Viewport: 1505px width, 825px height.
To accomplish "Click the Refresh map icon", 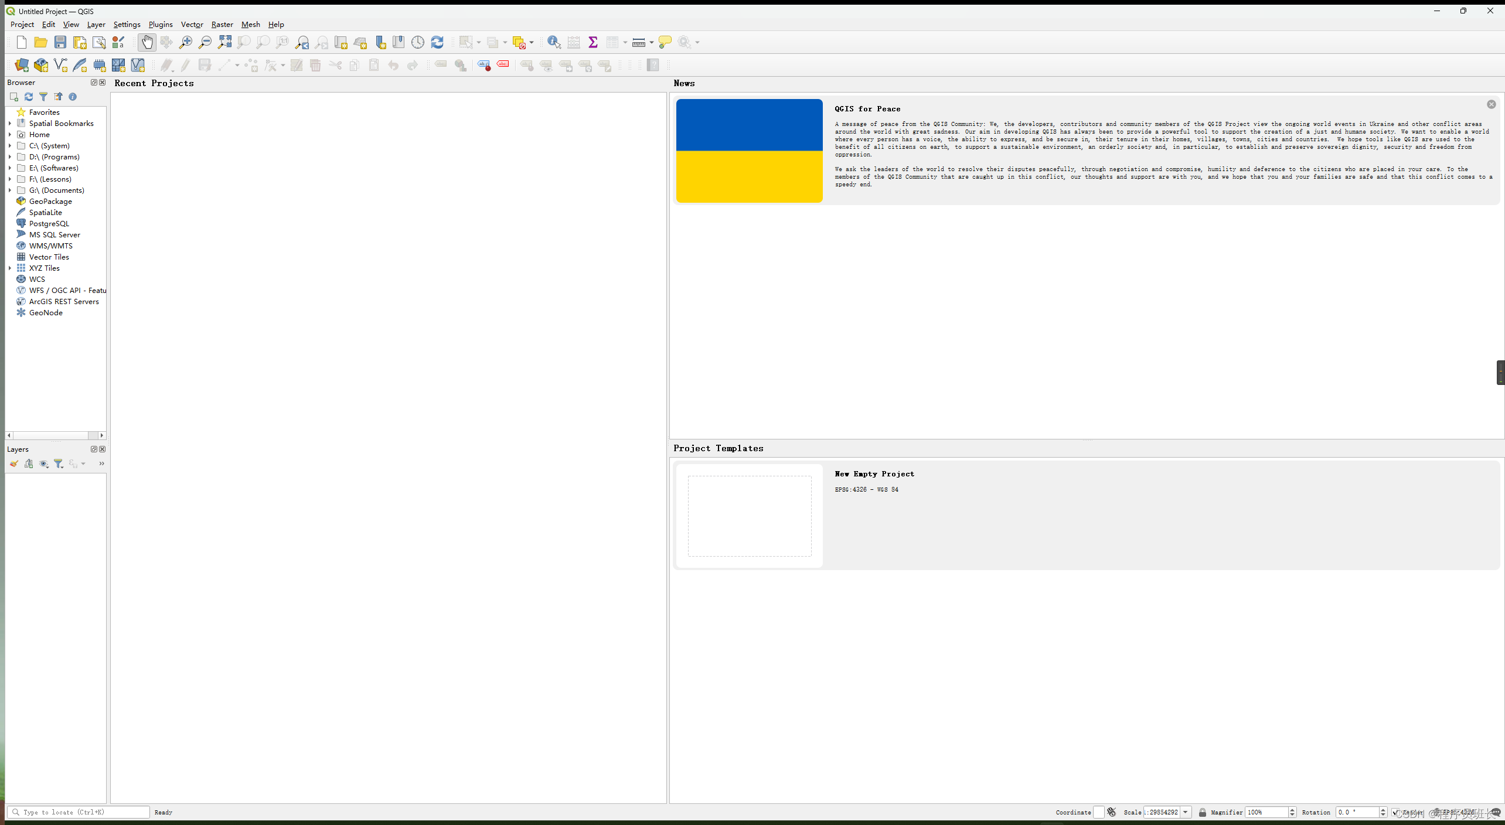I will (x=437, y=42).
